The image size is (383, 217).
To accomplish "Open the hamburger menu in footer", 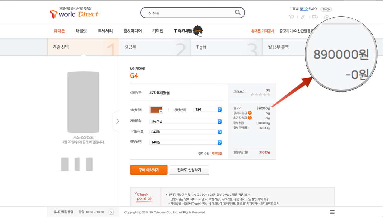I will (332, 212).
